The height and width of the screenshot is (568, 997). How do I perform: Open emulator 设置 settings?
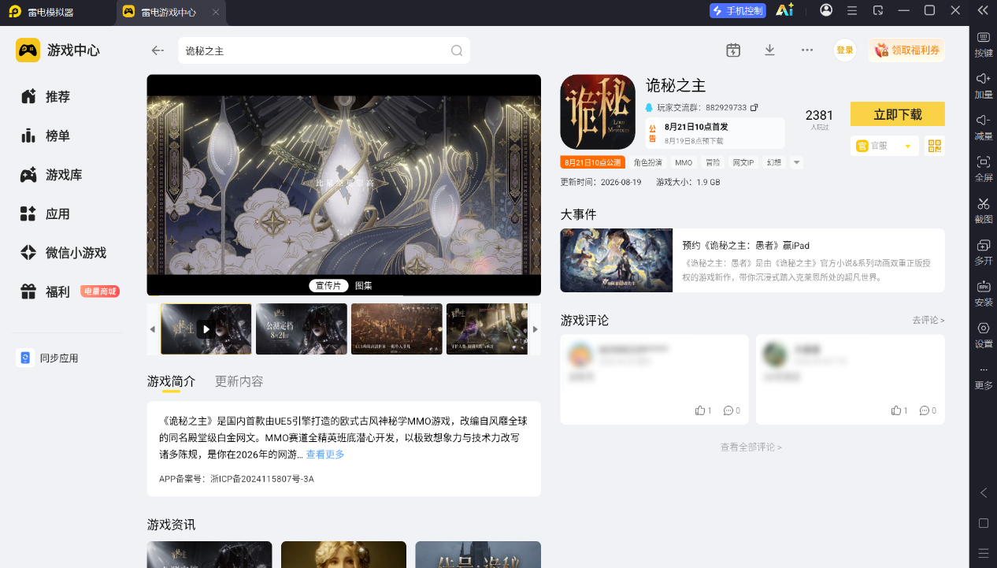[x=984, y=335]
